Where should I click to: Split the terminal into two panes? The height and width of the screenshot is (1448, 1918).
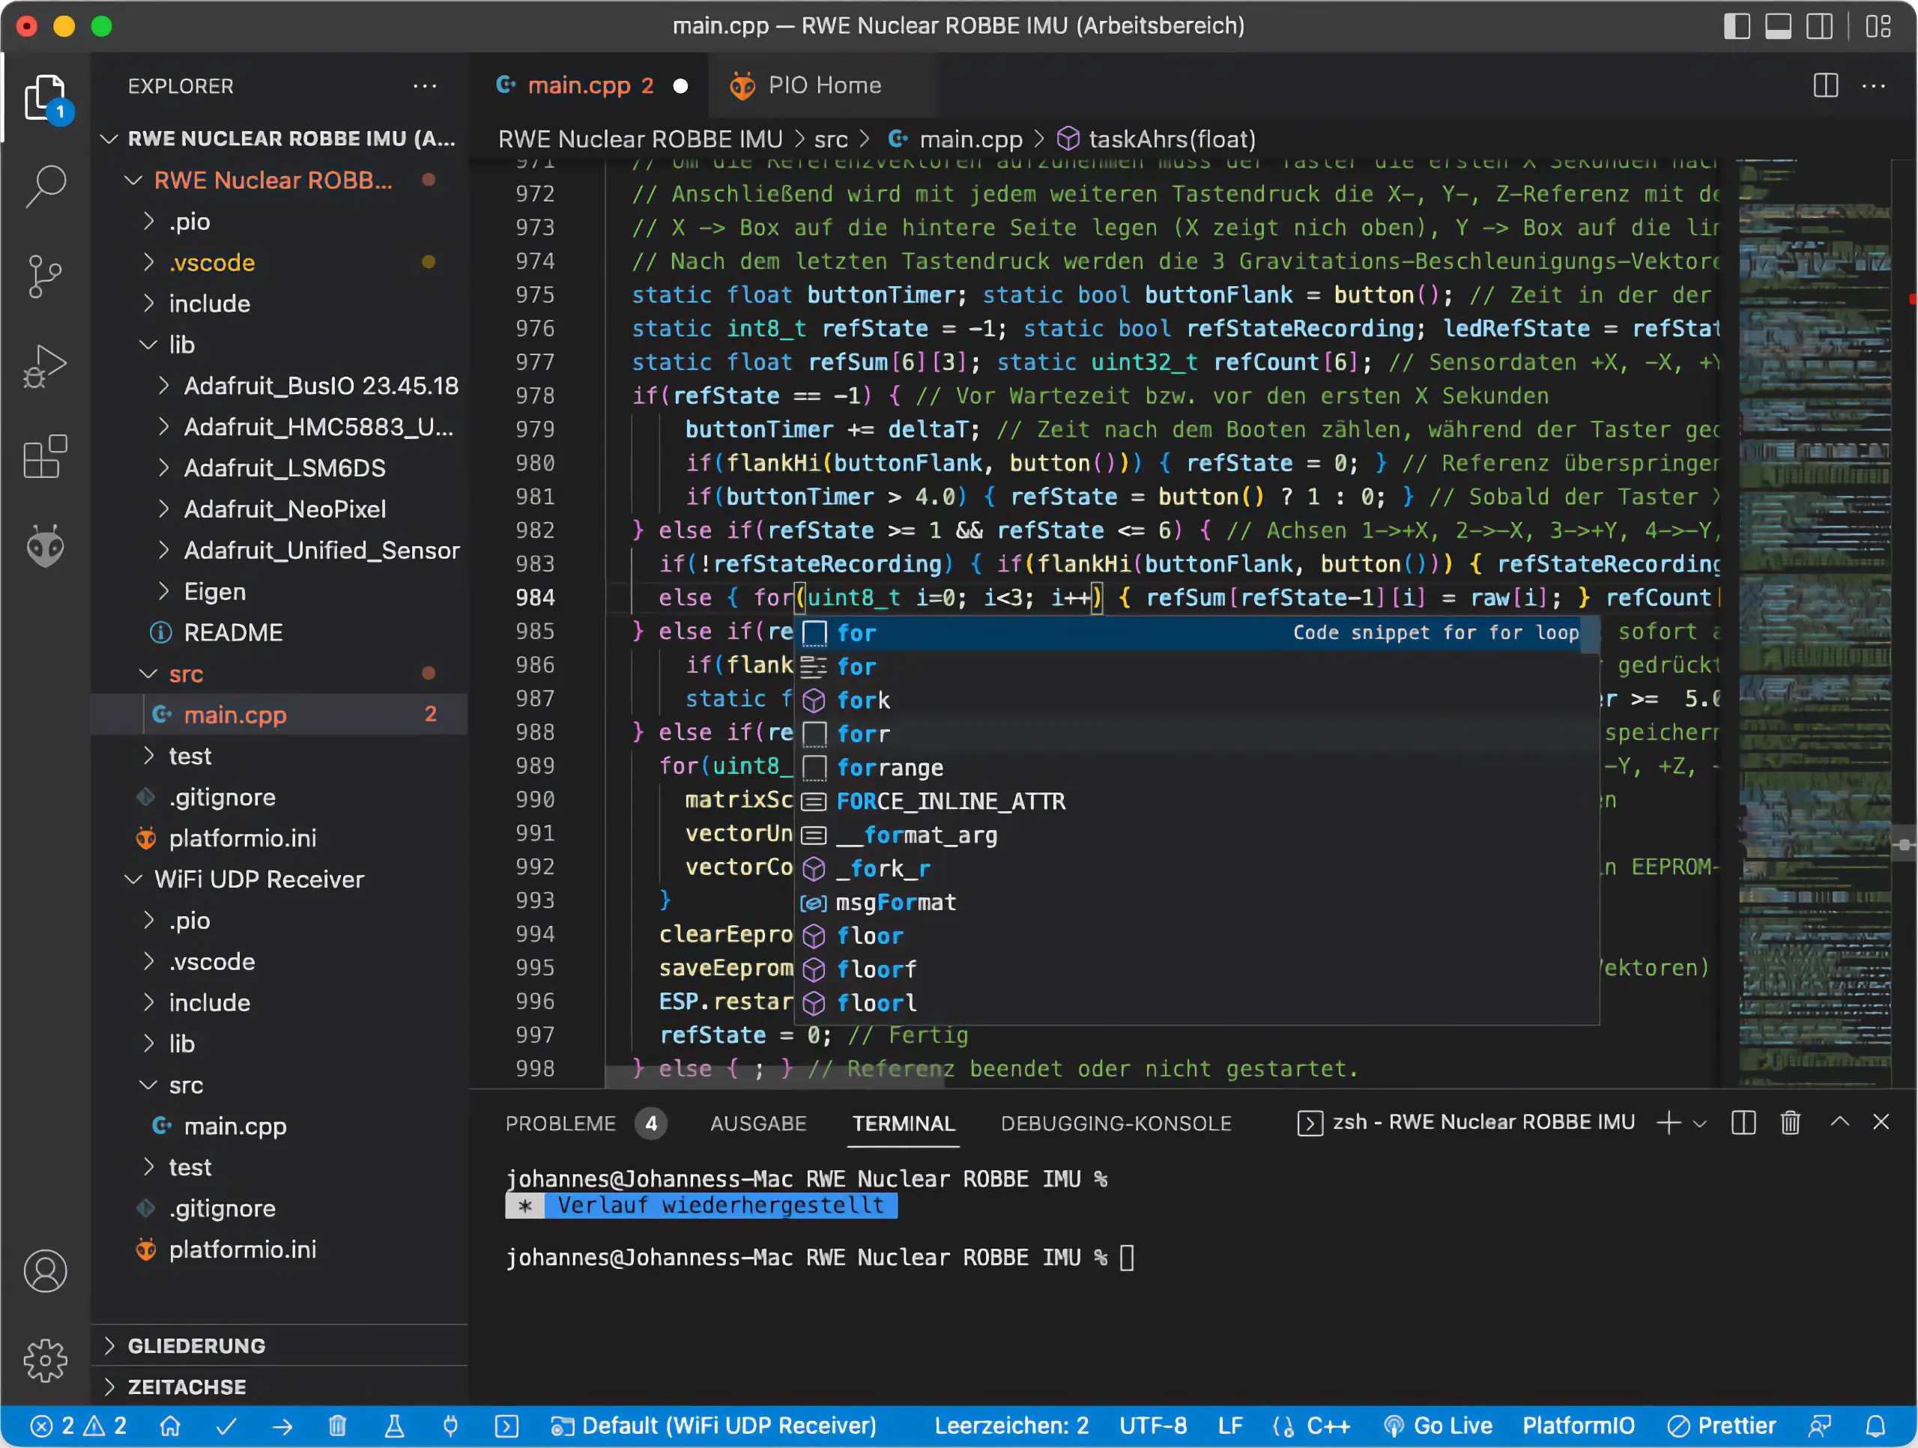pos(1743,1122)
